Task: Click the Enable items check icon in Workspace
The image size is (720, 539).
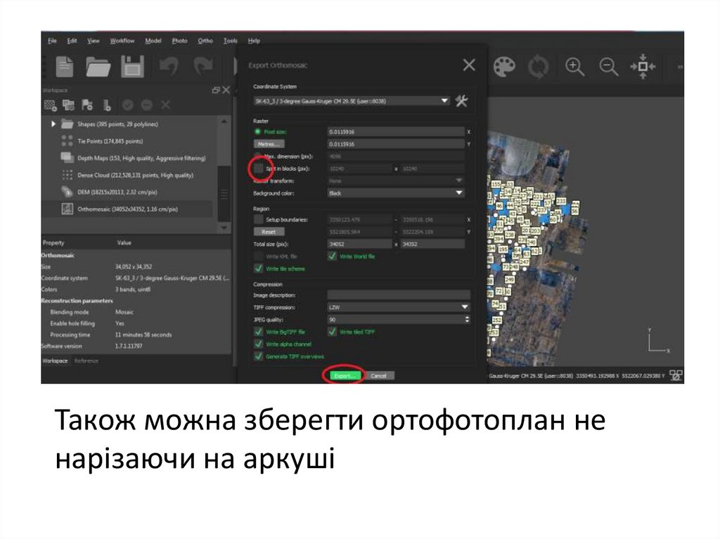Action: click(x=128, y=105)
